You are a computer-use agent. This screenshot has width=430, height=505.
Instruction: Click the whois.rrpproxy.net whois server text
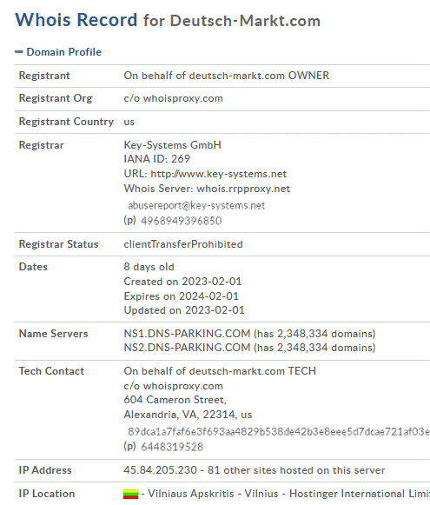click(243, 189)
